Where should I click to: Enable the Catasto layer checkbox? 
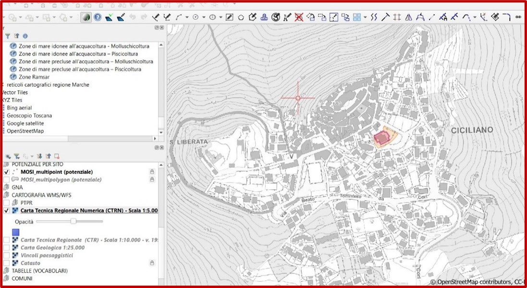[x=6, y=263]
